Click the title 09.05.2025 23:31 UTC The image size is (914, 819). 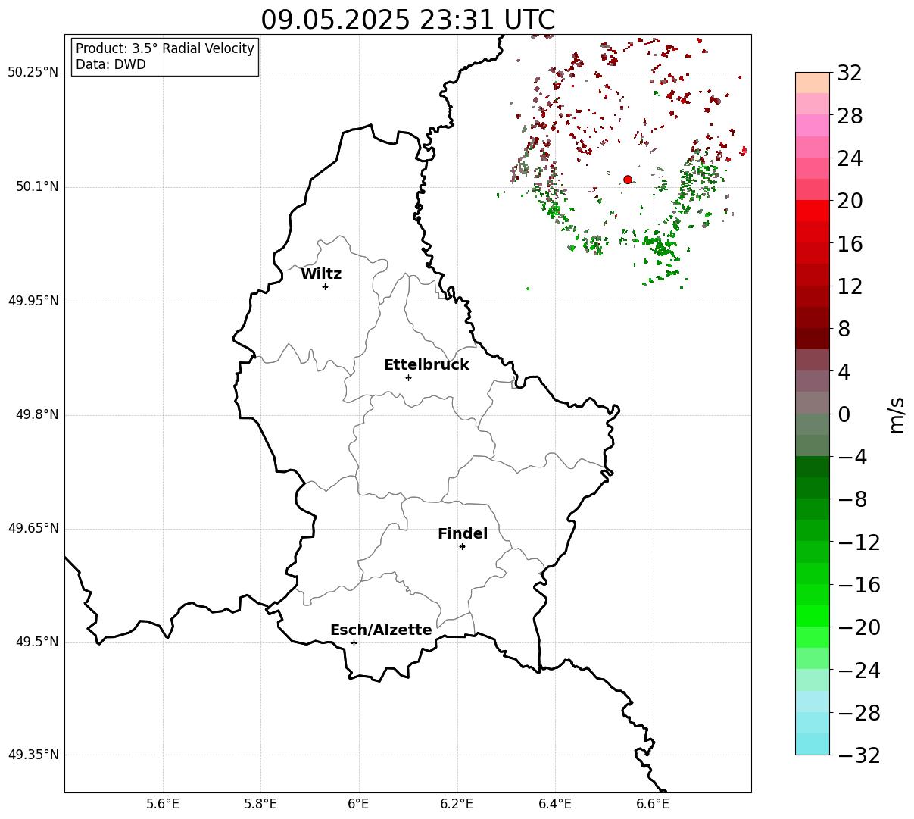pyautogui.click(x=408, y=20)
